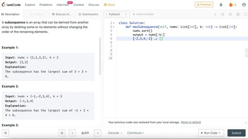Open the Submissions tab
Screen dimensions: 248x139
88,14
